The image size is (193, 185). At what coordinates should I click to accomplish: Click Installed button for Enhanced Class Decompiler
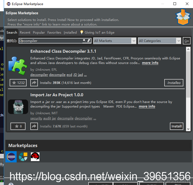(x=174, y=83)
